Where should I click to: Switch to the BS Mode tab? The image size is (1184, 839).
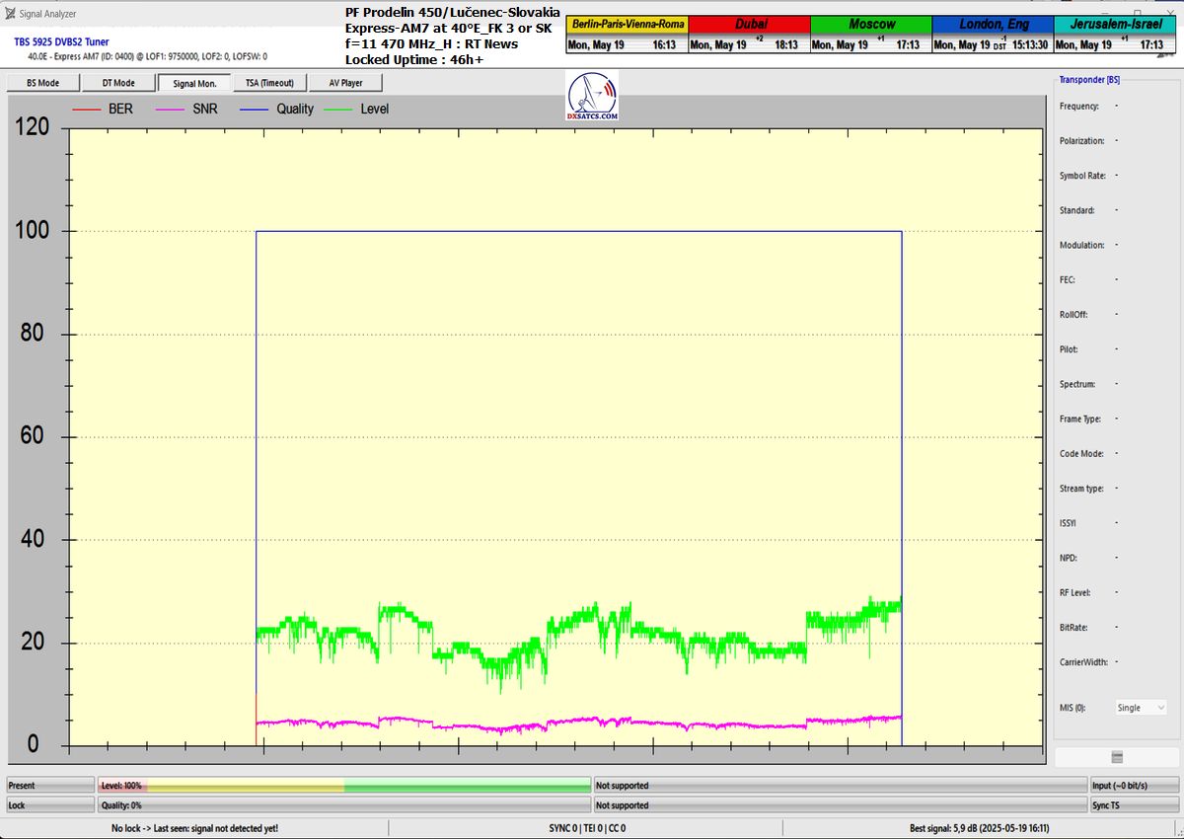42,83
